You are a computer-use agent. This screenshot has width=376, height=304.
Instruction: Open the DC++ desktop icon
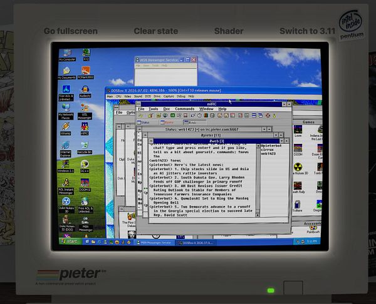(85, 166)
